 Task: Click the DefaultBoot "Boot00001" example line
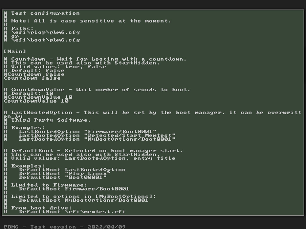(x=63, y=177)
